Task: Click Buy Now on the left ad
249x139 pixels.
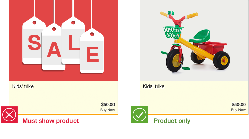Action: point(107,110)
